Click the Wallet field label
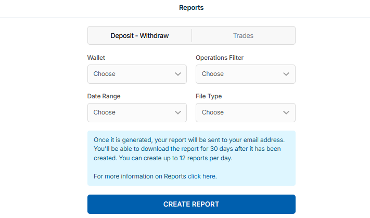 tap(97, 58)
